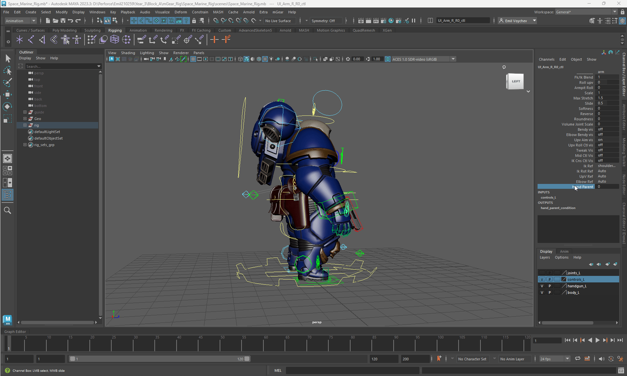
Task: Toggle the P playback flag on joints_L layer
Action: pos(550,273)
